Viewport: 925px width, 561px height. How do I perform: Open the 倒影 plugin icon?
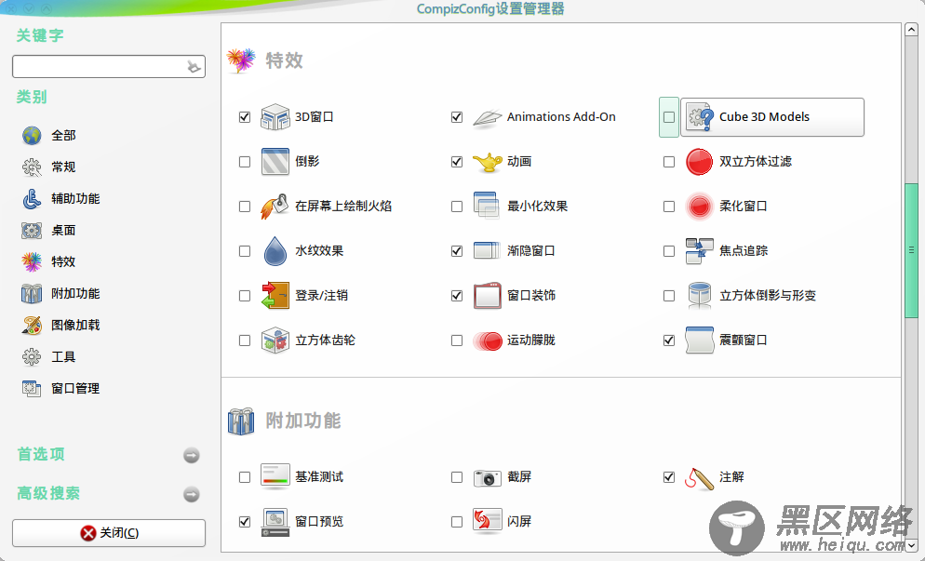pyautogui.click(x=275, y=162)
